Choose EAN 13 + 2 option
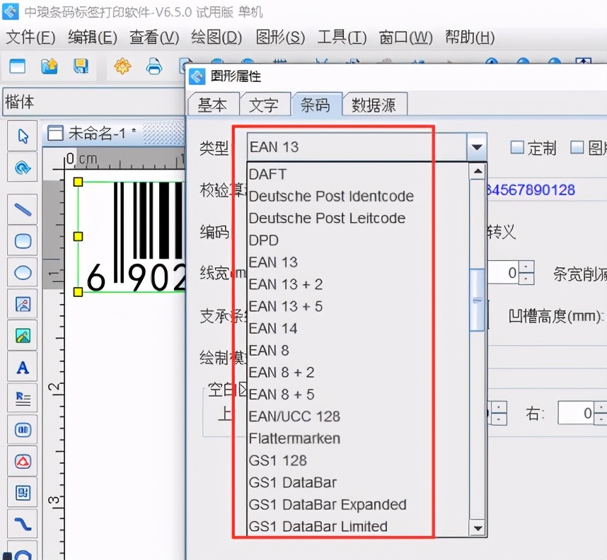 pyautogui.click(x=358, y=284)
